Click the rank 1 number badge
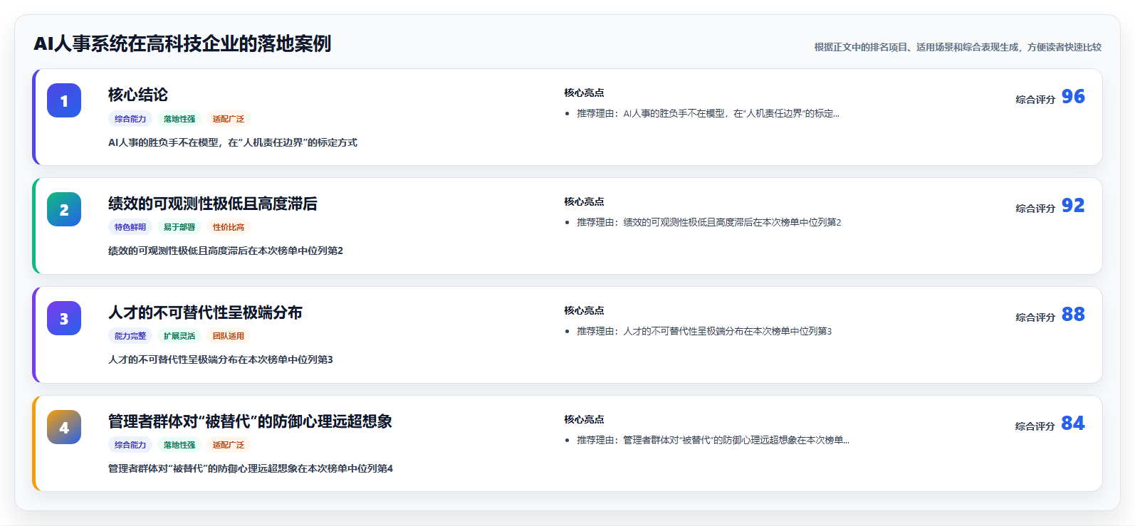 click(x=64, y=100)
